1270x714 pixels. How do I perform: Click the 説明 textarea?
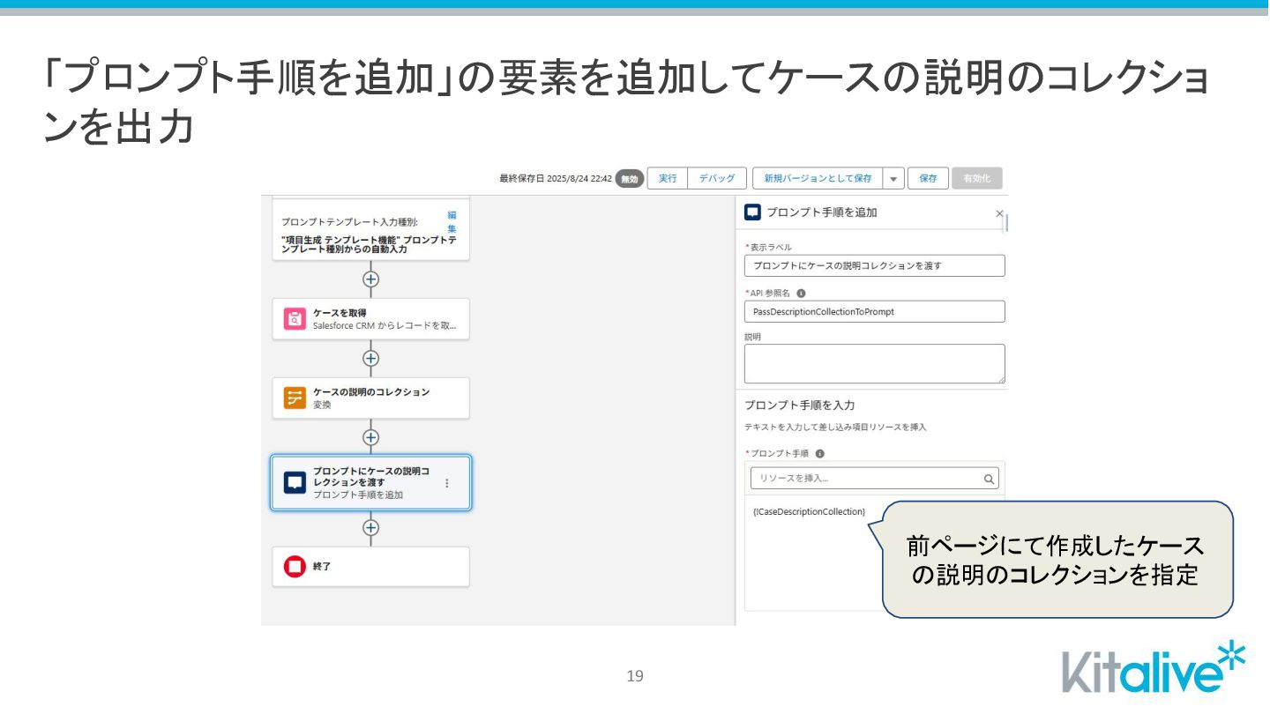pyautogui.click(x=875, y=363)
